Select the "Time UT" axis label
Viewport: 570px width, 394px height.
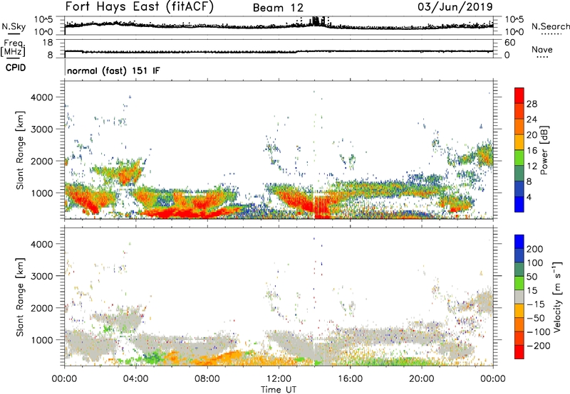[279, 390]
